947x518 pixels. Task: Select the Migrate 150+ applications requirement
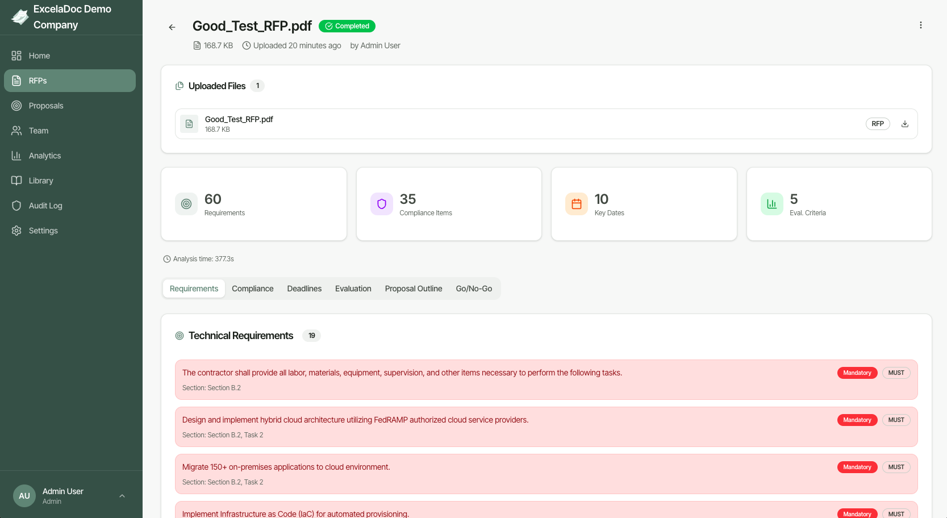pos(546,474)
